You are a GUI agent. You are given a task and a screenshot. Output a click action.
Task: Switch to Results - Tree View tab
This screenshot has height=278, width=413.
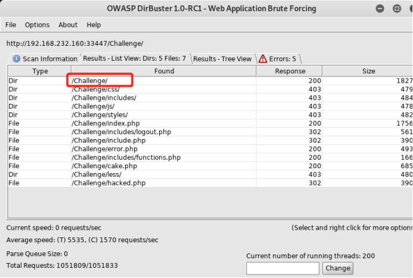222,58
